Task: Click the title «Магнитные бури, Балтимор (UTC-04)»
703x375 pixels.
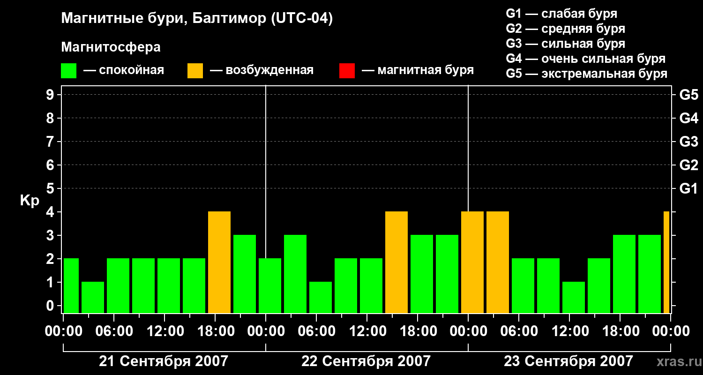Action: point(197,19)
